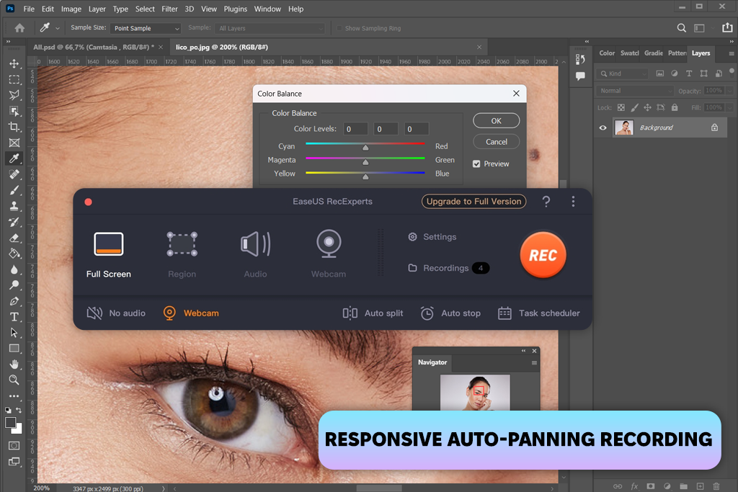Viewport: 738px width, 492px height.
Task: Choose Audio recording mode
Action: [x=256, y=255]
